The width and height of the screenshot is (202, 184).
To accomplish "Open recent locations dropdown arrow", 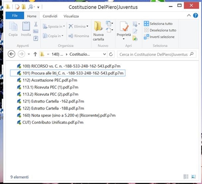I will (x=29, y=54).
